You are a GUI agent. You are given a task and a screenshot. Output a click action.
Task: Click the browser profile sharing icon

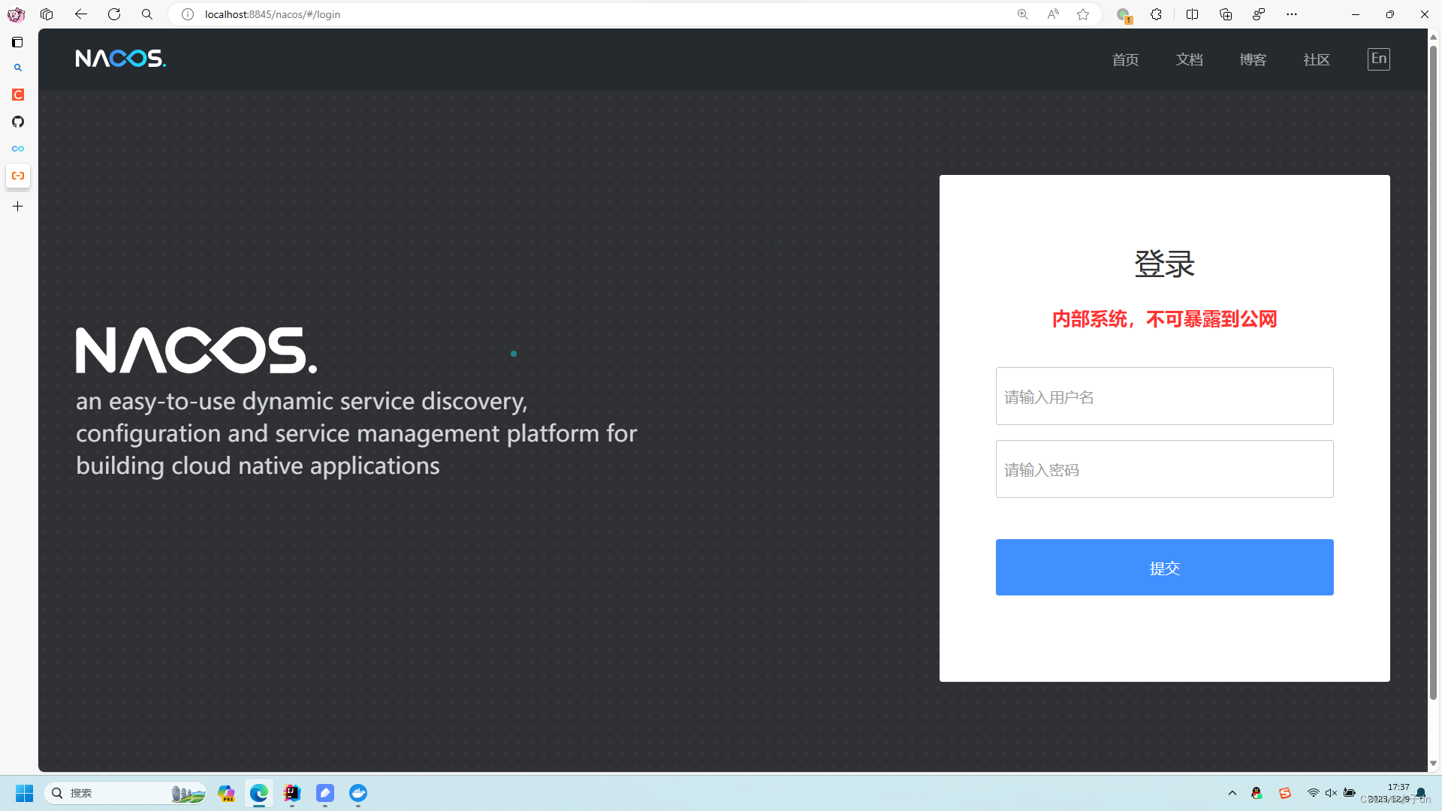pos(1259,14)
